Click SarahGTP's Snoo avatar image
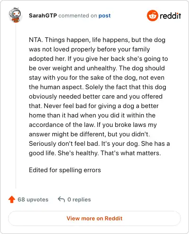Viewport: 189px width, 234px height. (15, 15)
